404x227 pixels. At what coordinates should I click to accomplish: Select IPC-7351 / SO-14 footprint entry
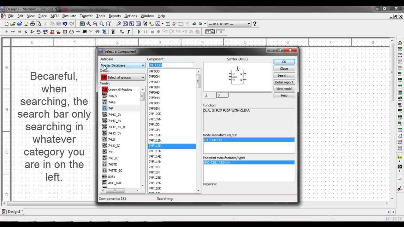pos(249,162)
